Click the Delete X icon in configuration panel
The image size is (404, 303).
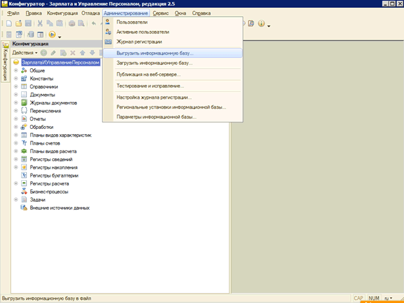point(73,53)
